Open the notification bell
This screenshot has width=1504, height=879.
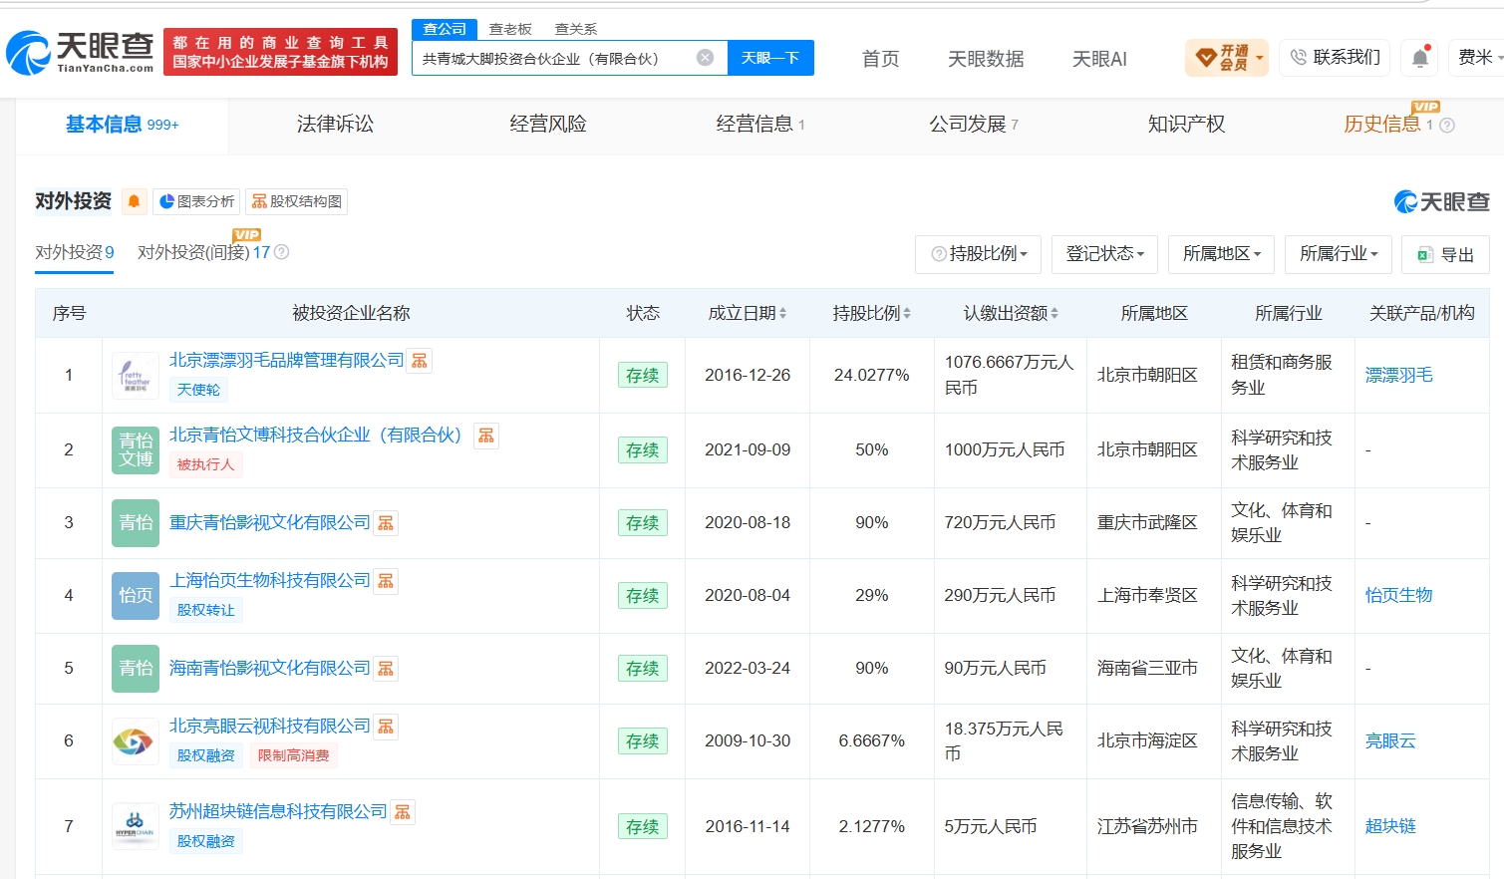pyautogui.click(x=1420, y=58)
